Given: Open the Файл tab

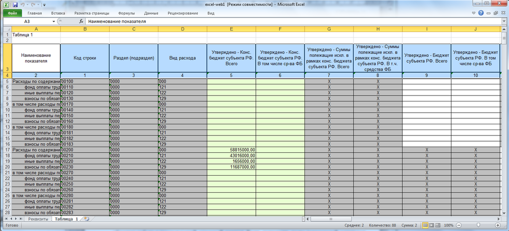Looking at the screenshot, I should [13, 13].
